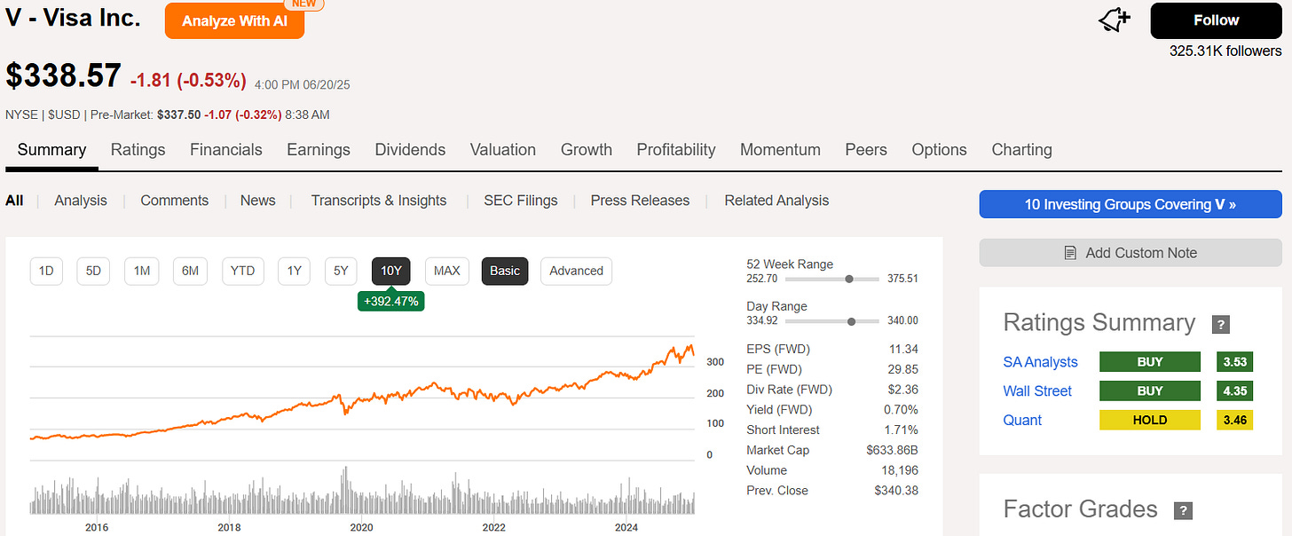Select the Summary tab
1292x536 pixels.
(51, 150)
